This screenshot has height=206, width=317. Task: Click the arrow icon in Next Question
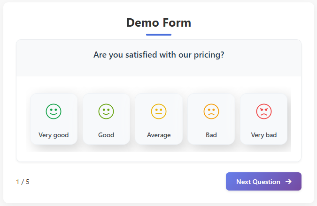coord(288,182)
